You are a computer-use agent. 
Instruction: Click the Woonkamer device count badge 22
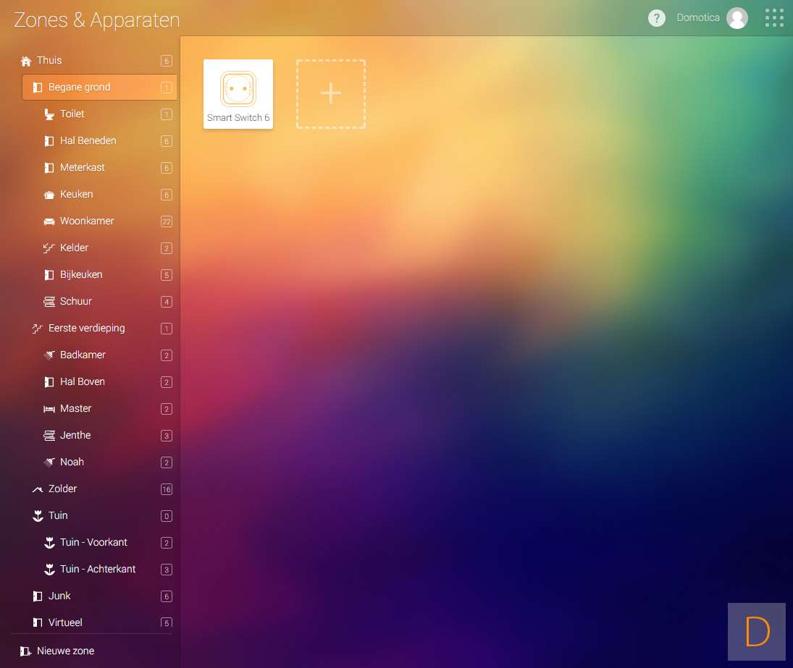point(167,222)
